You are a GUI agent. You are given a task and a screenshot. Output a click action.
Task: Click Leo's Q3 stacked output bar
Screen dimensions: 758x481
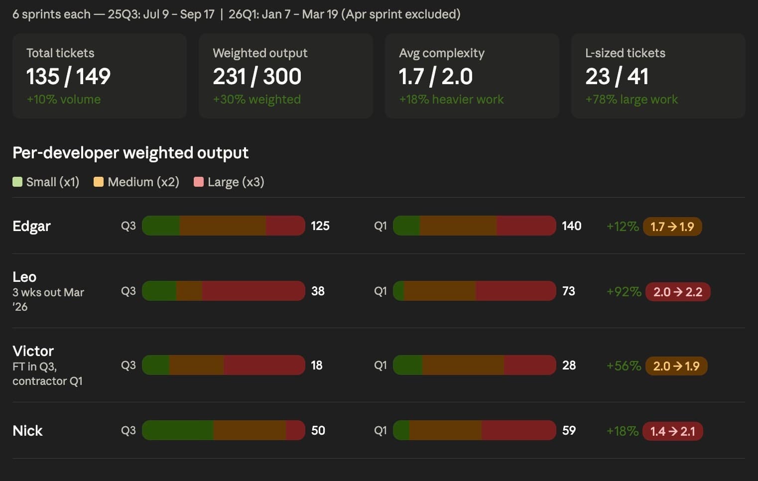(x=224, y=291)
